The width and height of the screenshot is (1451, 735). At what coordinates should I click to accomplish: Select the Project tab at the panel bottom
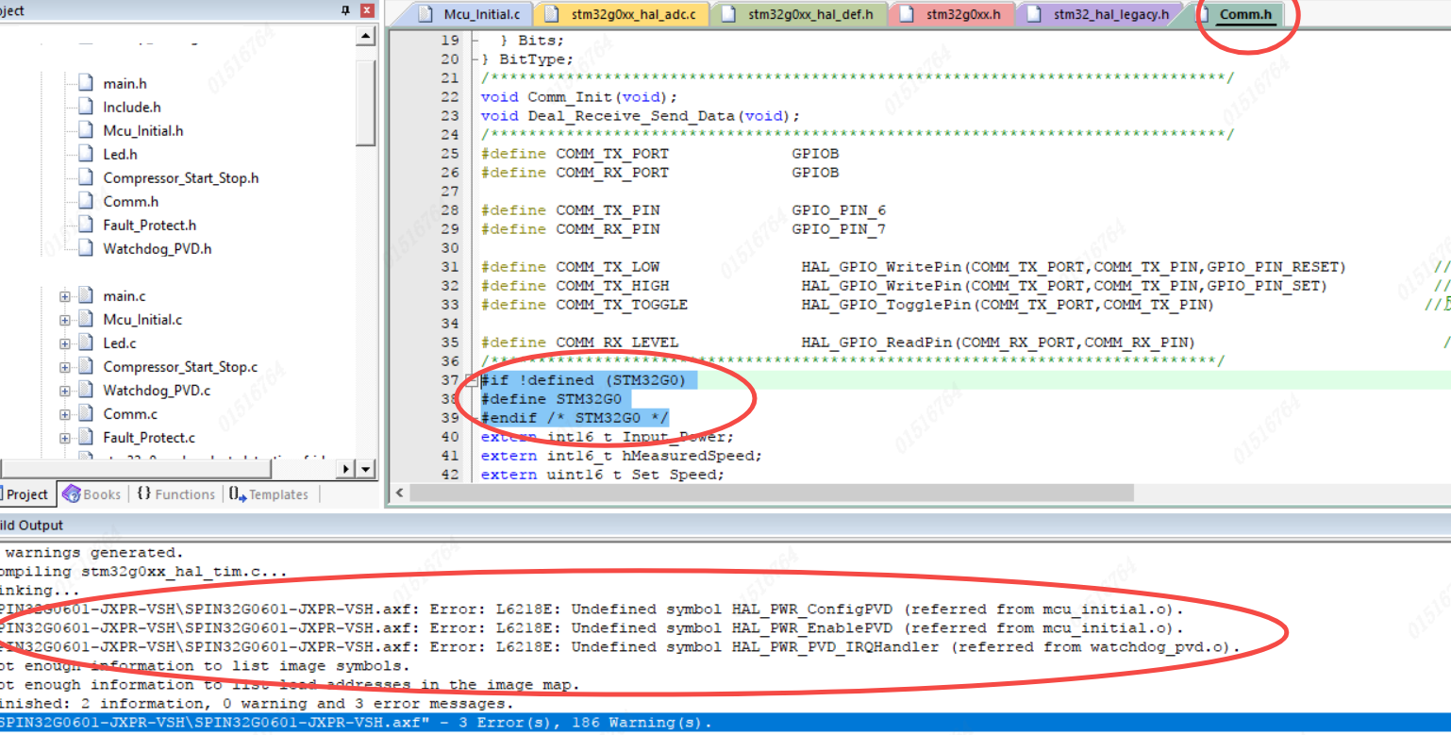pyautogui.click(x=25, y=494)
